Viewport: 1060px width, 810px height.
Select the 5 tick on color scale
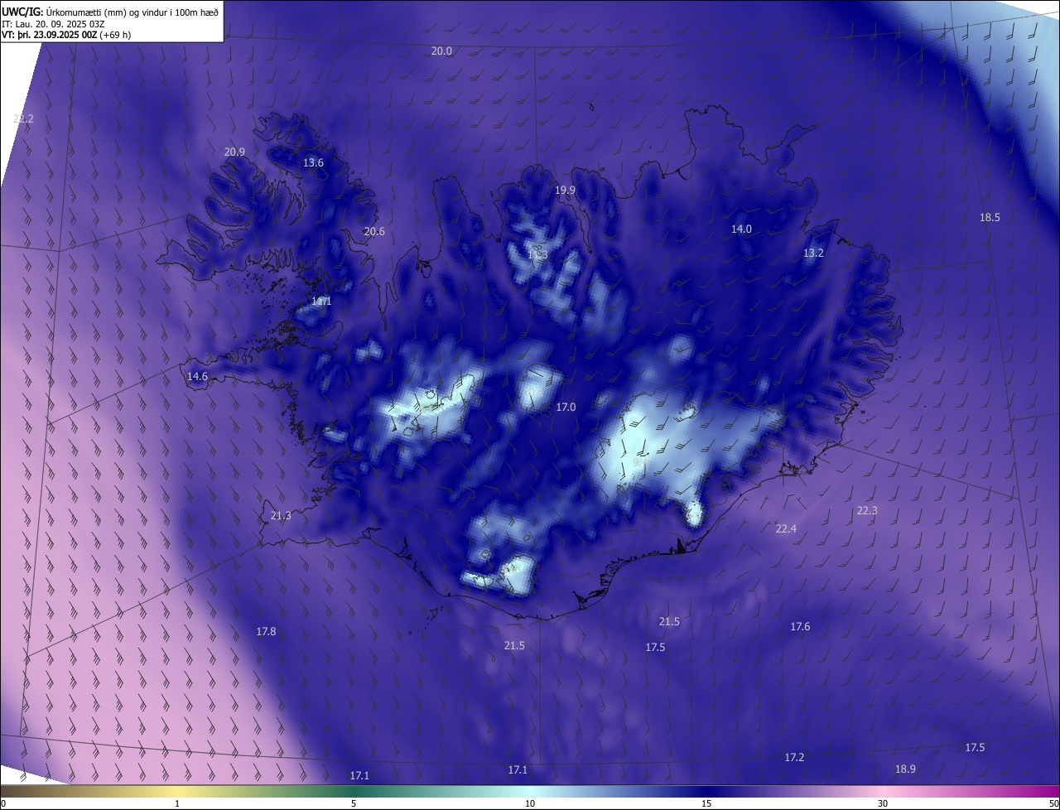coord(354,803)
